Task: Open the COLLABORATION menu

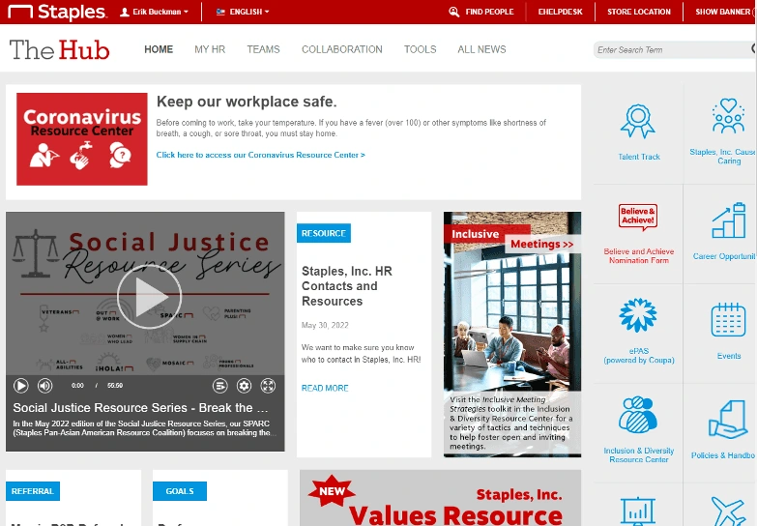Action: pyautogui.click(x=342, y=49)
